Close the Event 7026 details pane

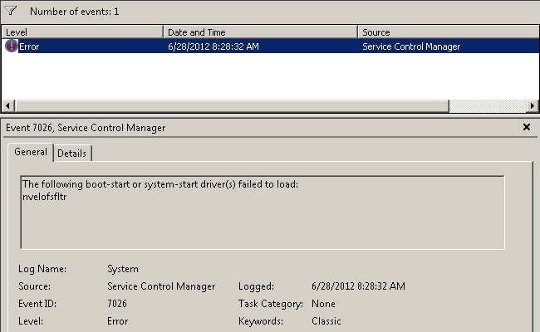point(526,127)
